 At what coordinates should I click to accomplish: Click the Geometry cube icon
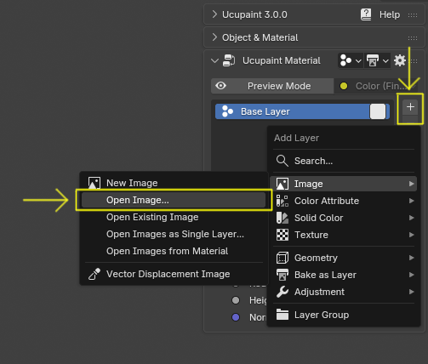click(282, 258)
